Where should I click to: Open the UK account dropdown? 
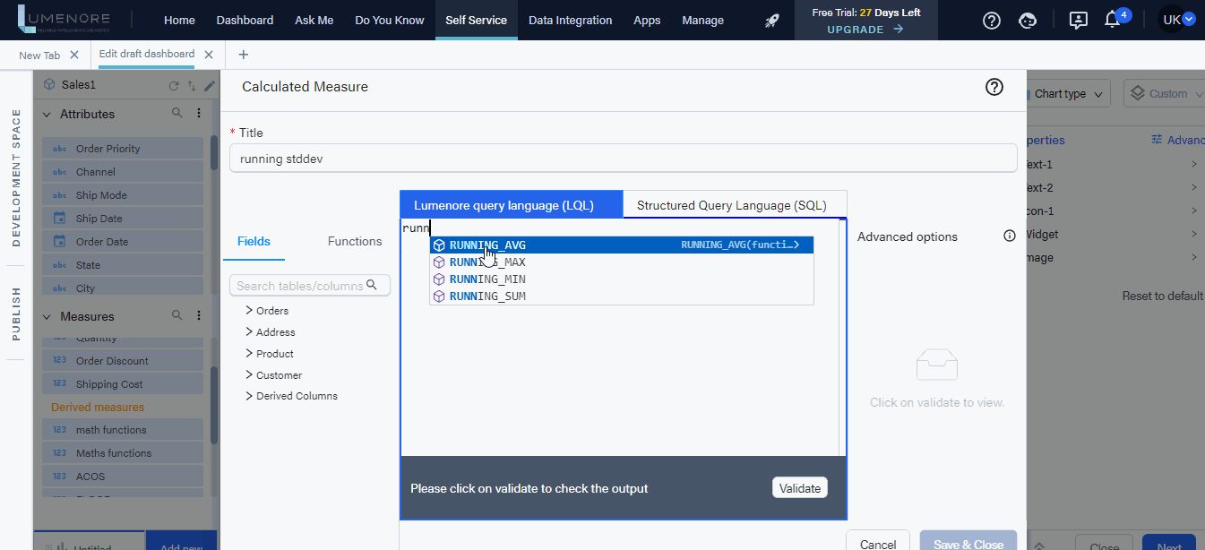click(1180, 17)
